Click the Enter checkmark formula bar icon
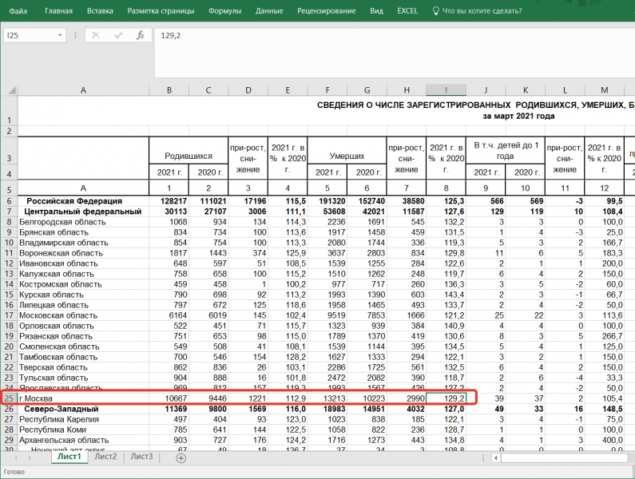This screenshot has width=635, height=479. click(118, 36)
